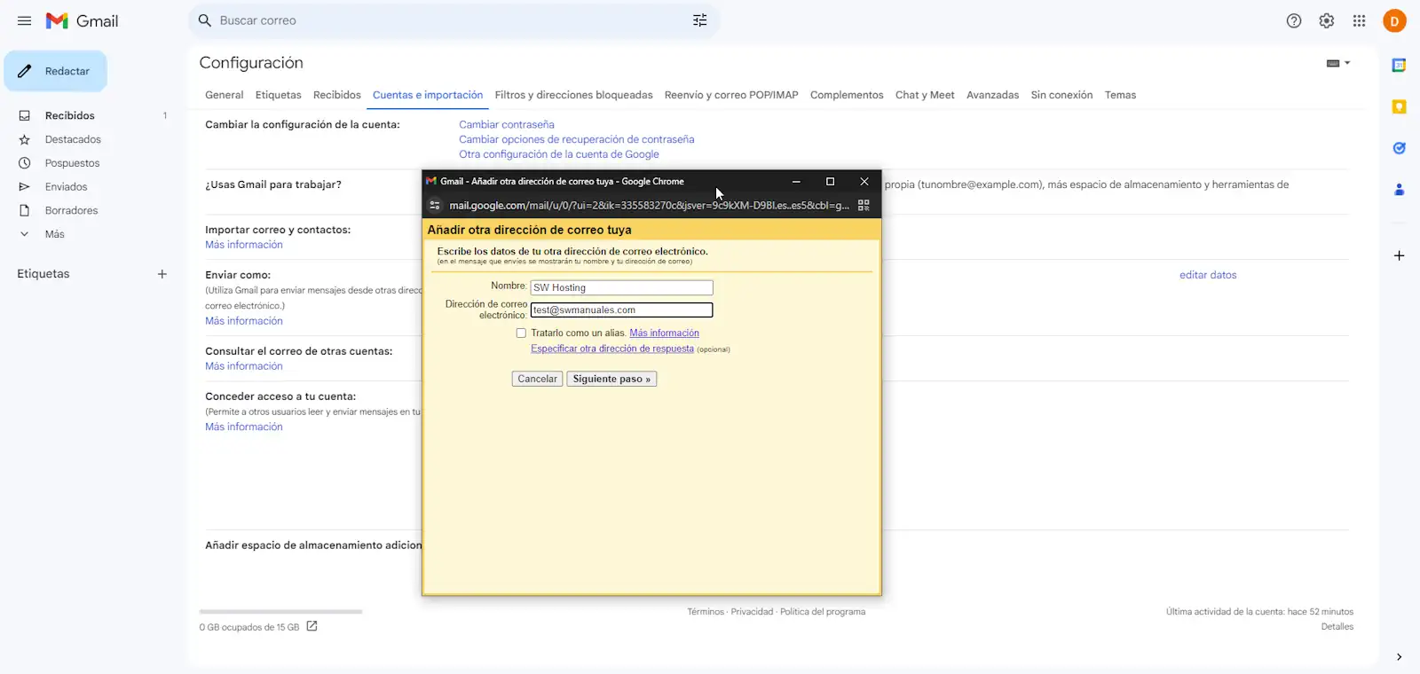Click the Privacidad footer link
This screenshot has height=674, width=1420.
click(752, 612)
